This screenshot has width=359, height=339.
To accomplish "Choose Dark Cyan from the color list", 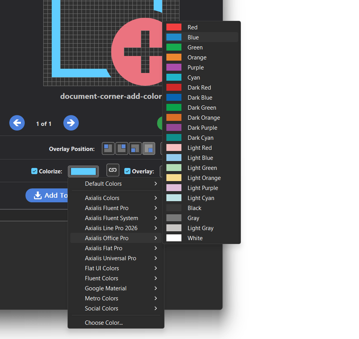I will coord(200,137).
